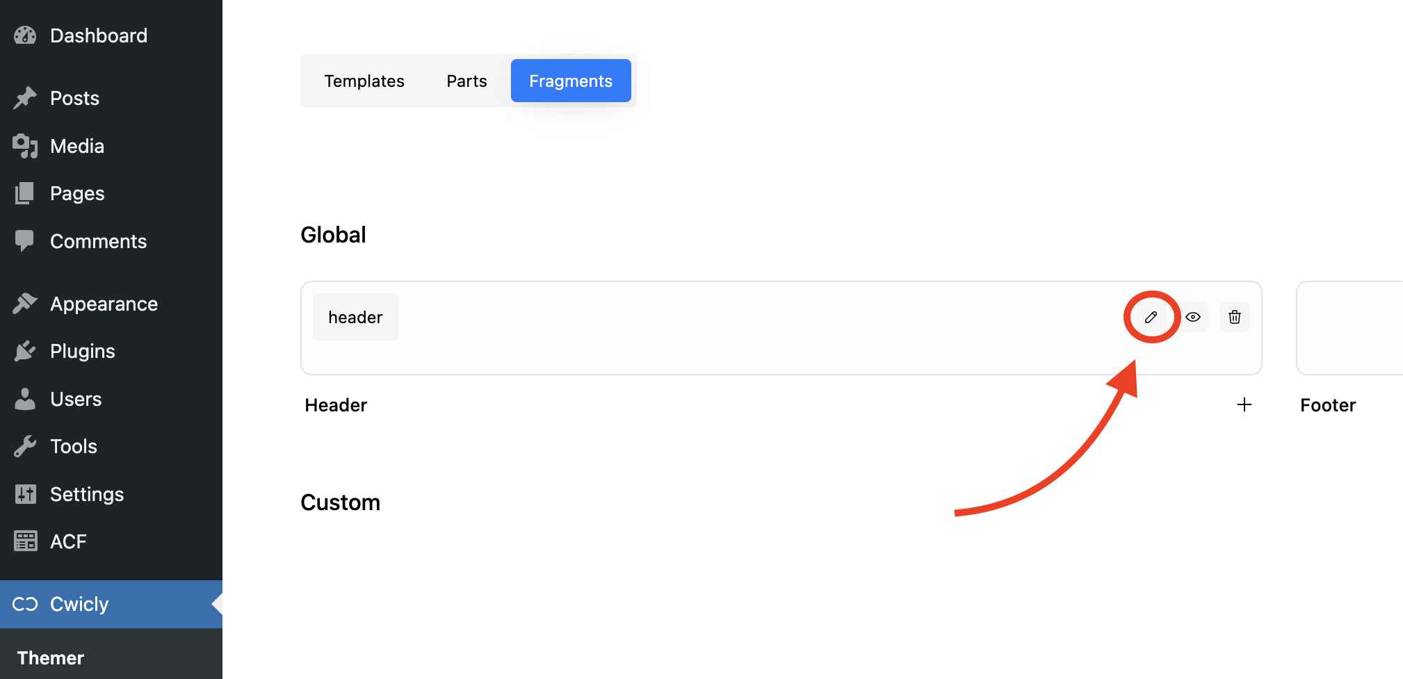This screenshot has height=679, width=1403.
Task: Click the Comments bubble icon
Action: pos(25,241)
